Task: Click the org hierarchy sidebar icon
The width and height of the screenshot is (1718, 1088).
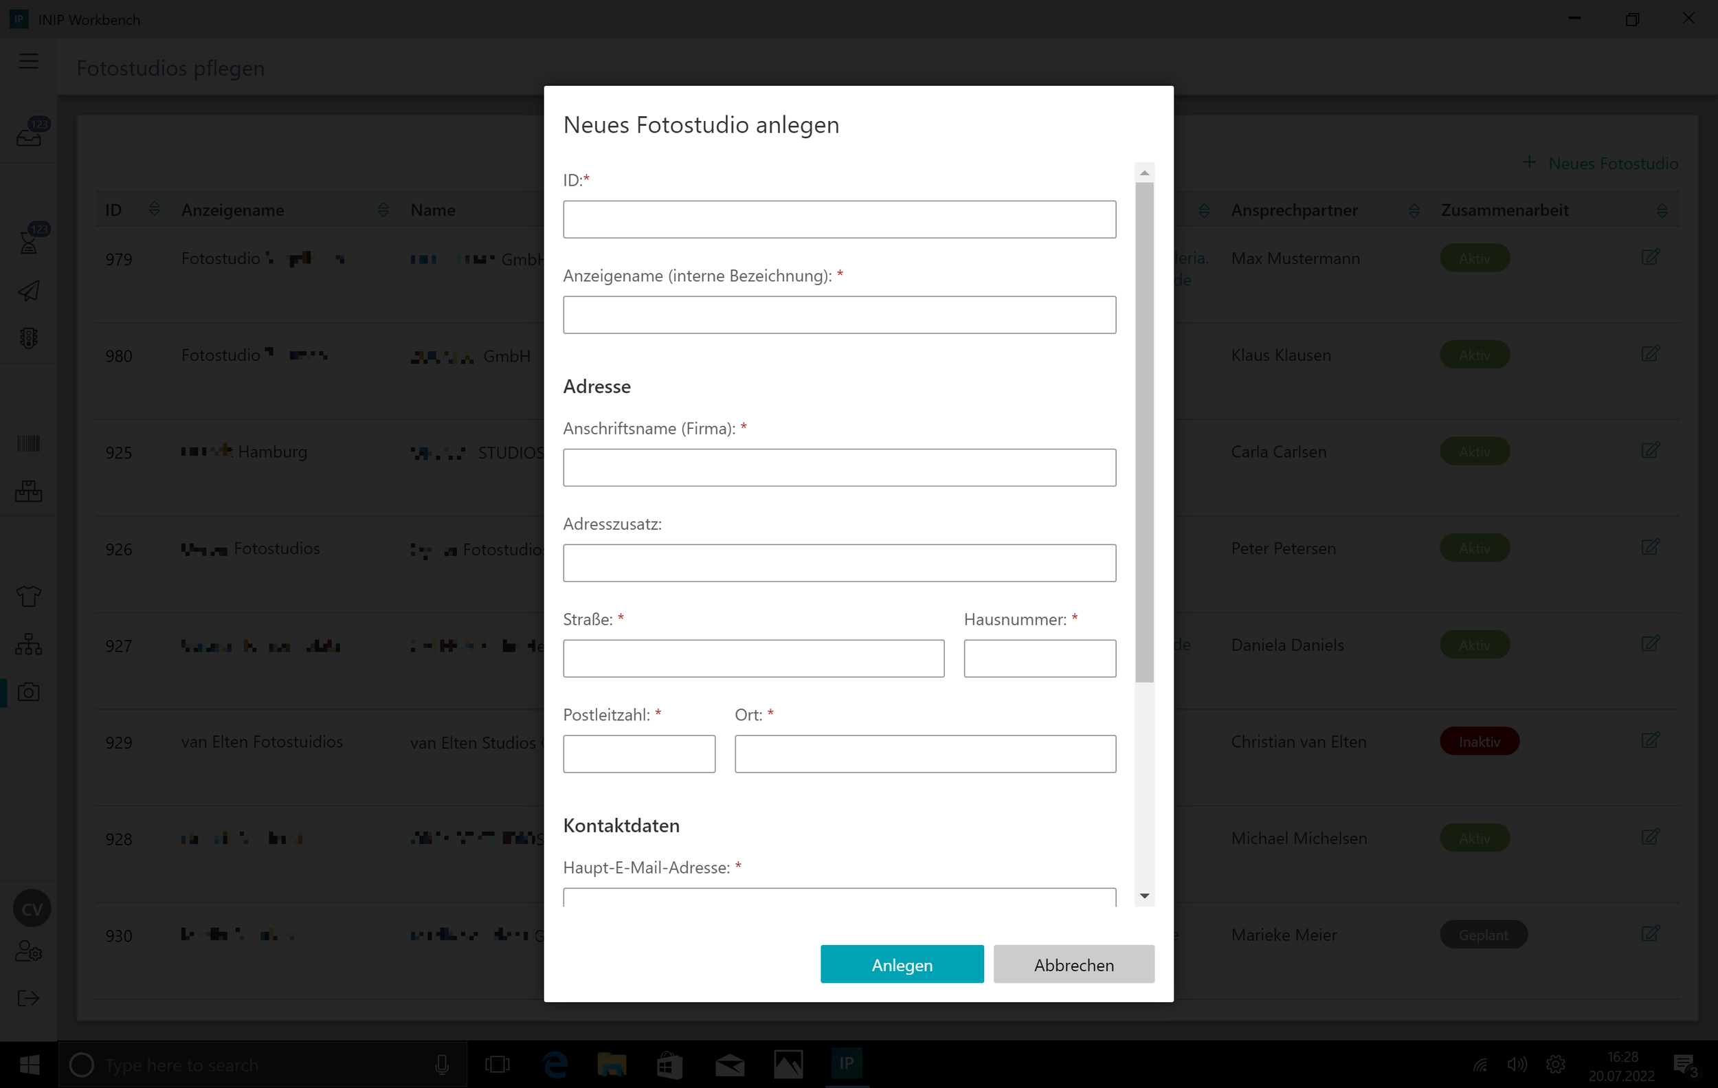Action: [29, 644]
